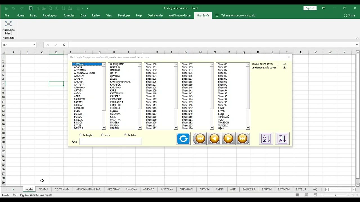Jump to last sheet with fast-forward button
This screenshot has width=360, height=202.
242,139
